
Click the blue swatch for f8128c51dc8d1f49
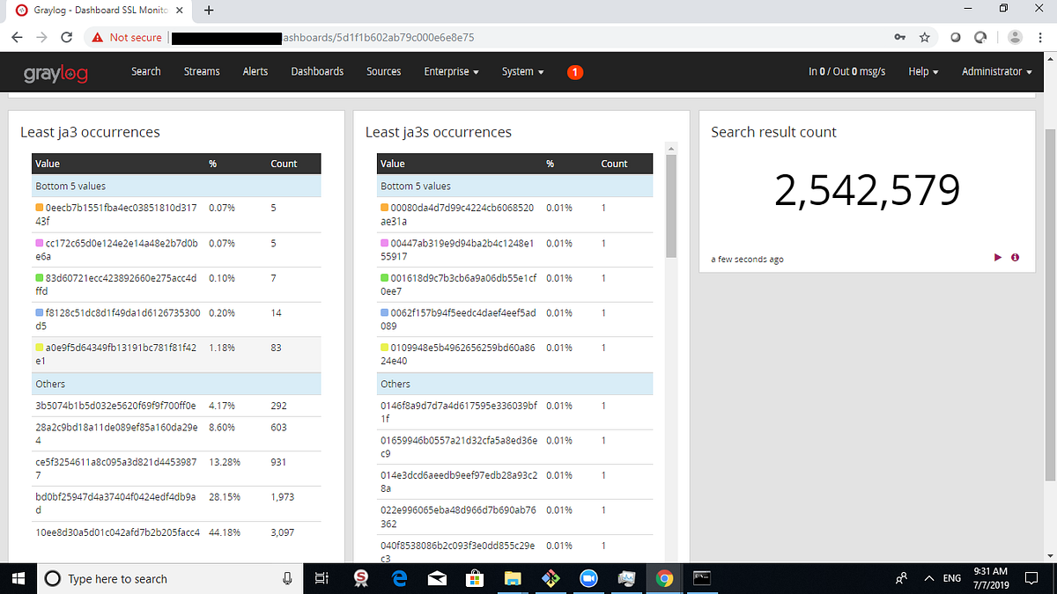[x=39, y=313]
